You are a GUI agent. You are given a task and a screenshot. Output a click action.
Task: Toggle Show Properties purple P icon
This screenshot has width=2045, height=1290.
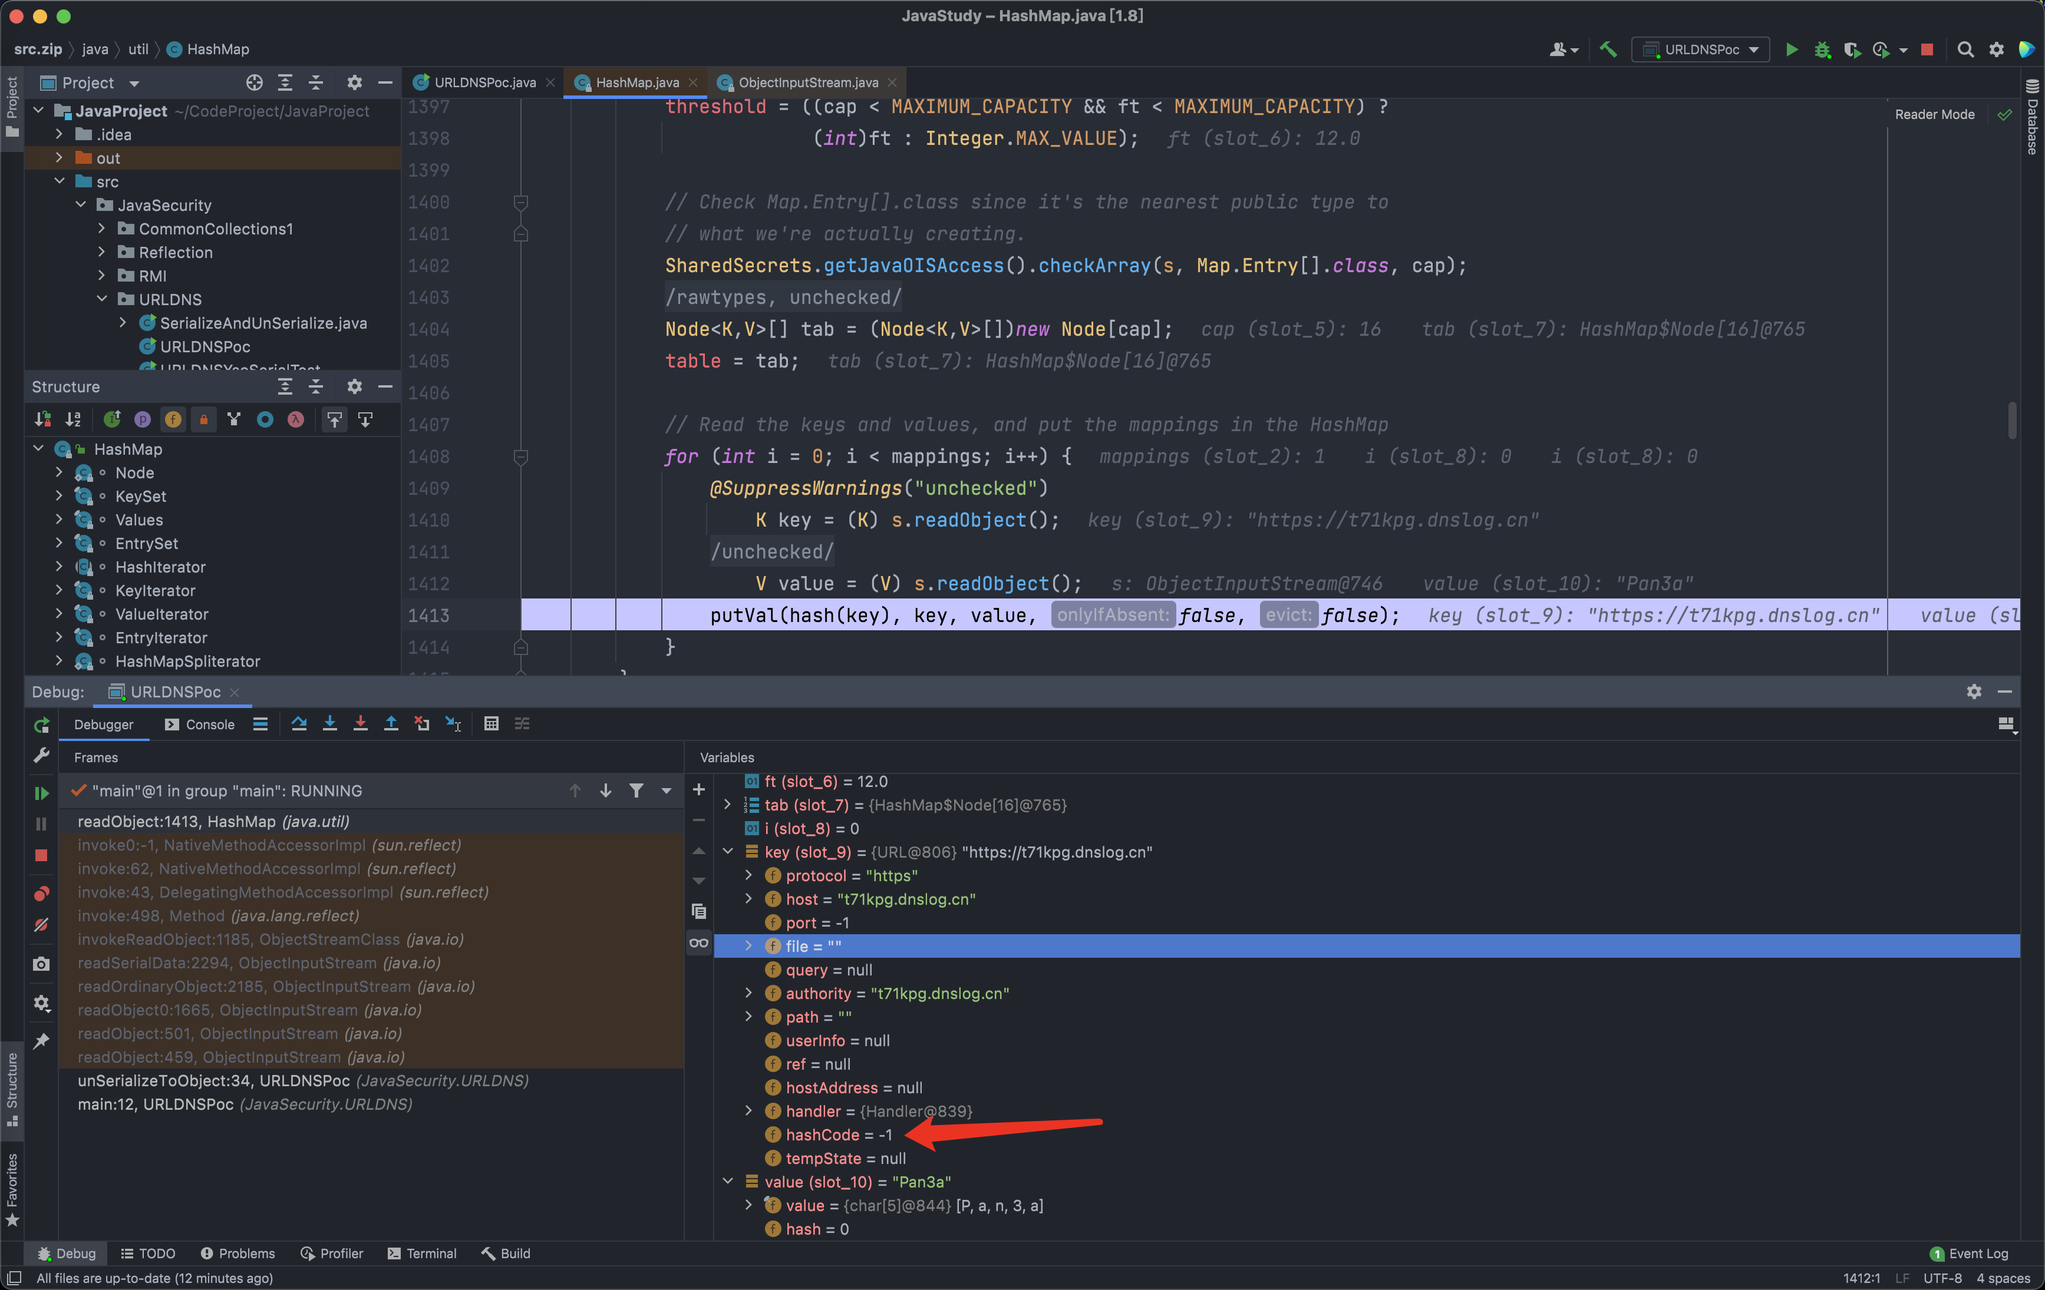click(x=143, y=419)
